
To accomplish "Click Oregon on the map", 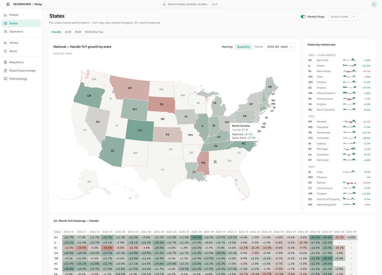I will pos(89,96).
